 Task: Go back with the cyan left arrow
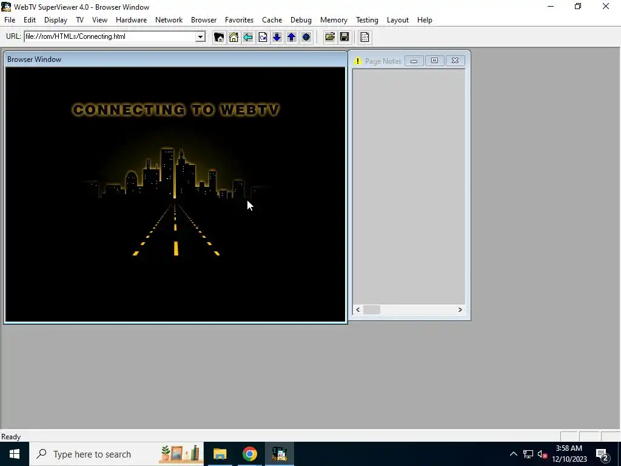click(x=248, y=37)
